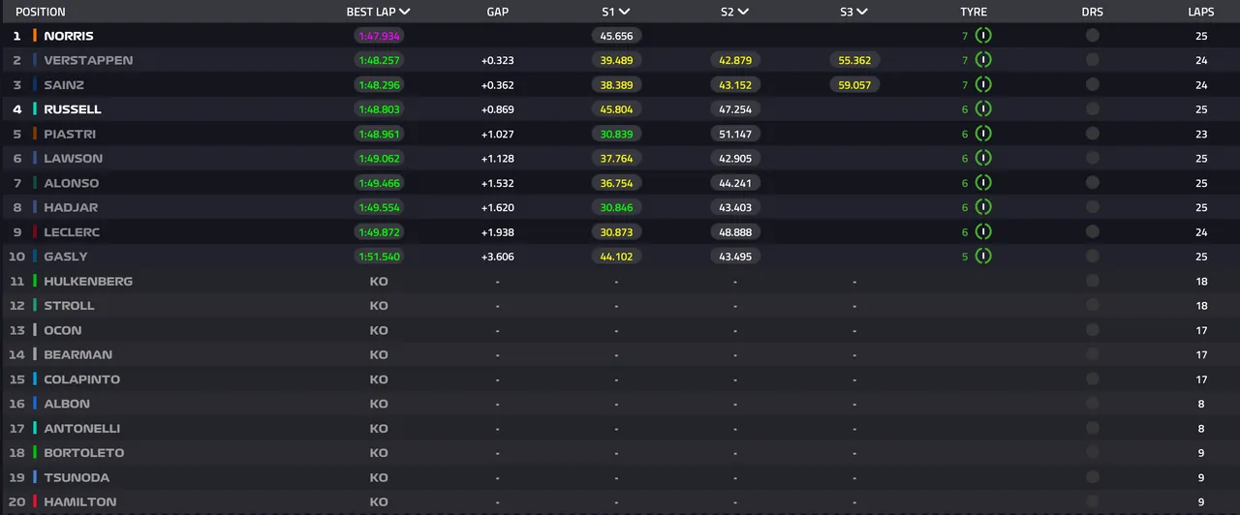1240x515 pixels.
Task: Click the GAP column header
Action: (x=498, y=12)
